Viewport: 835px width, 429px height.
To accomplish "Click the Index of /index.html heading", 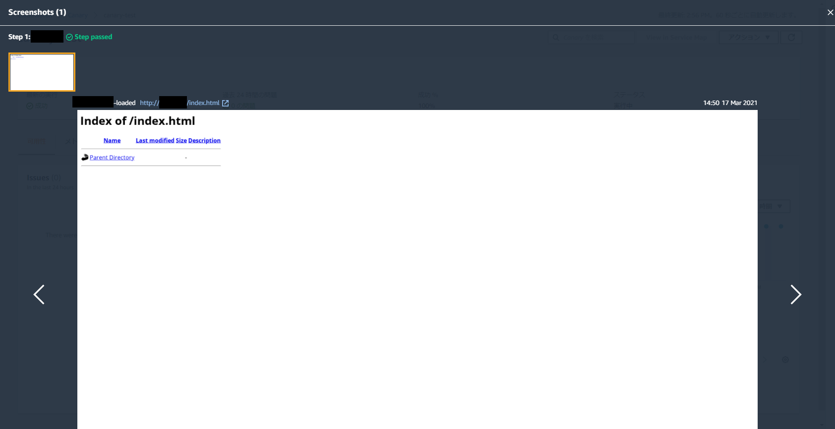I will pyautogui.click(x=138, y=121).
